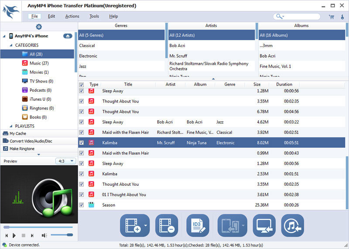Click the settings gear icon above device tree
This screenshot has width=349, height=249.
(x=39, y=27)
